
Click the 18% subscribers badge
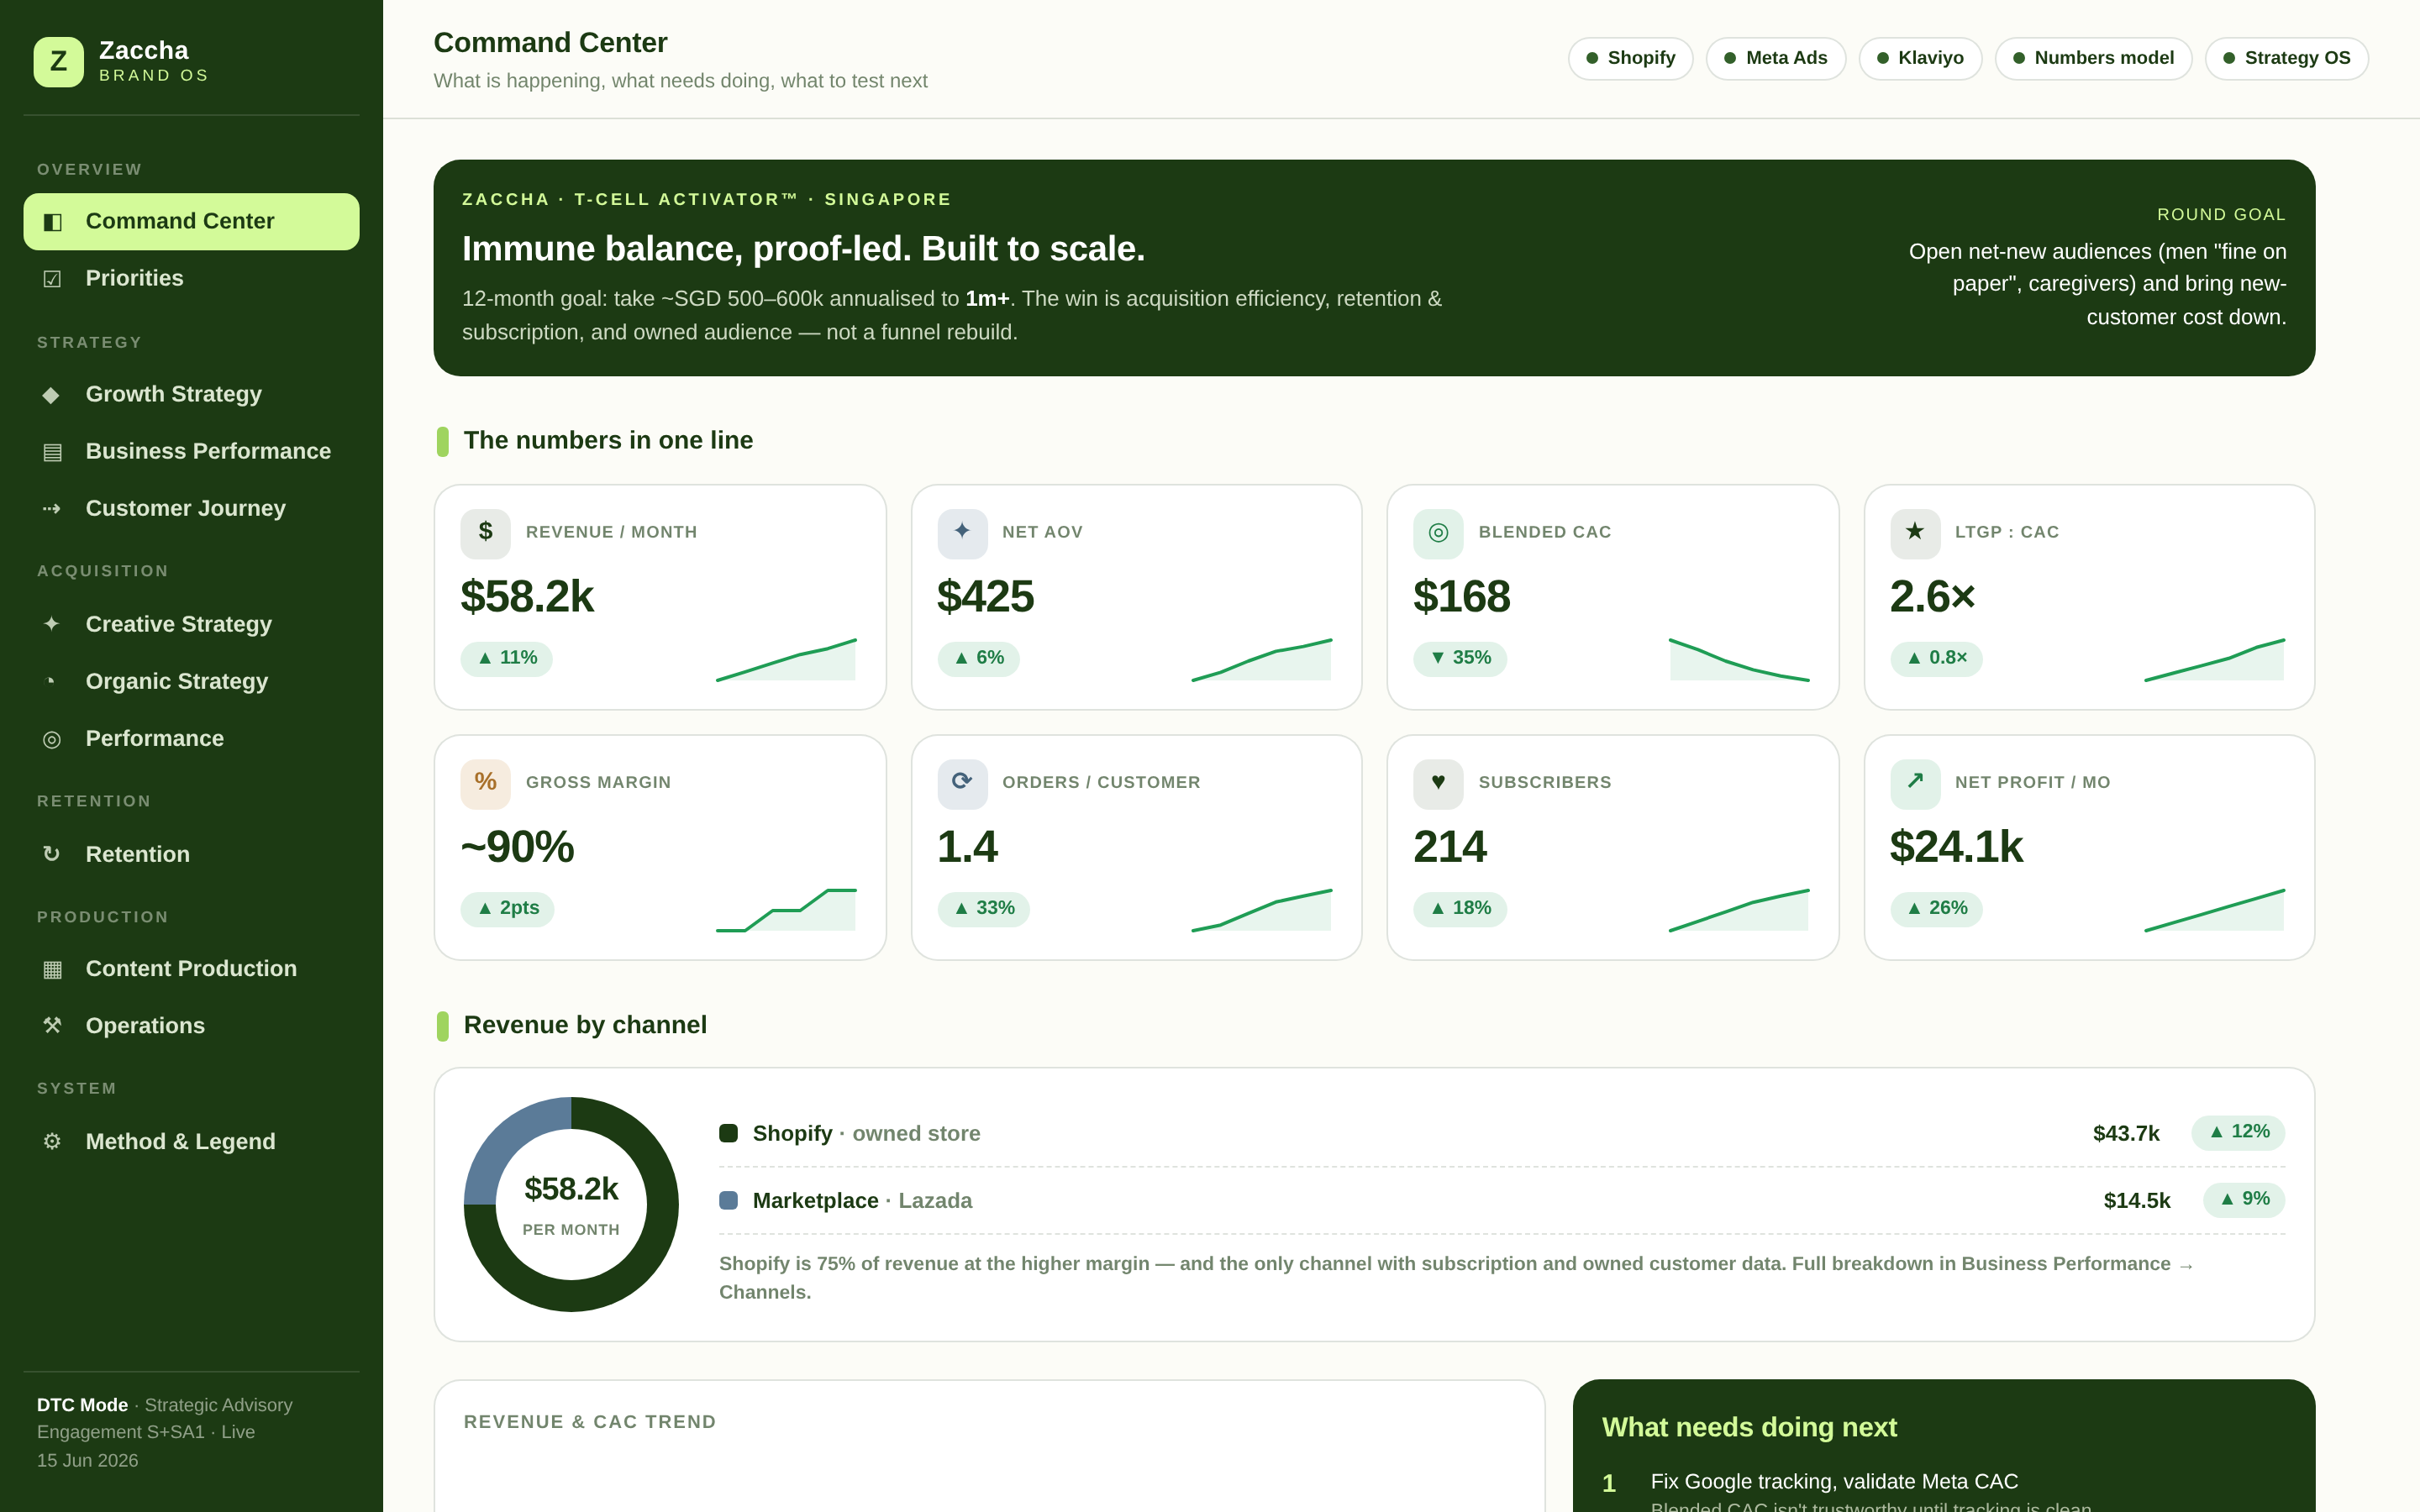(x=1459, y=908)
